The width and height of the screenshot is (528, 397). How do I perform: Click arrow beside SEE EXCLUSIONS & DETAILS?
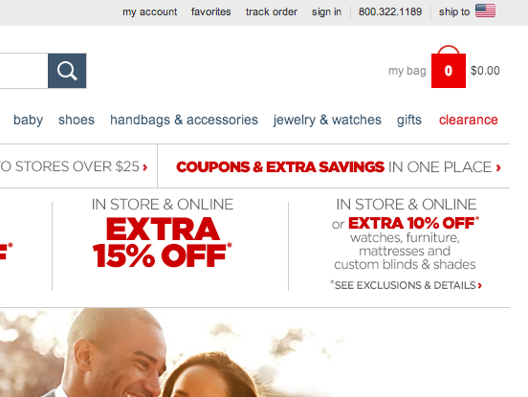point(480,285)
